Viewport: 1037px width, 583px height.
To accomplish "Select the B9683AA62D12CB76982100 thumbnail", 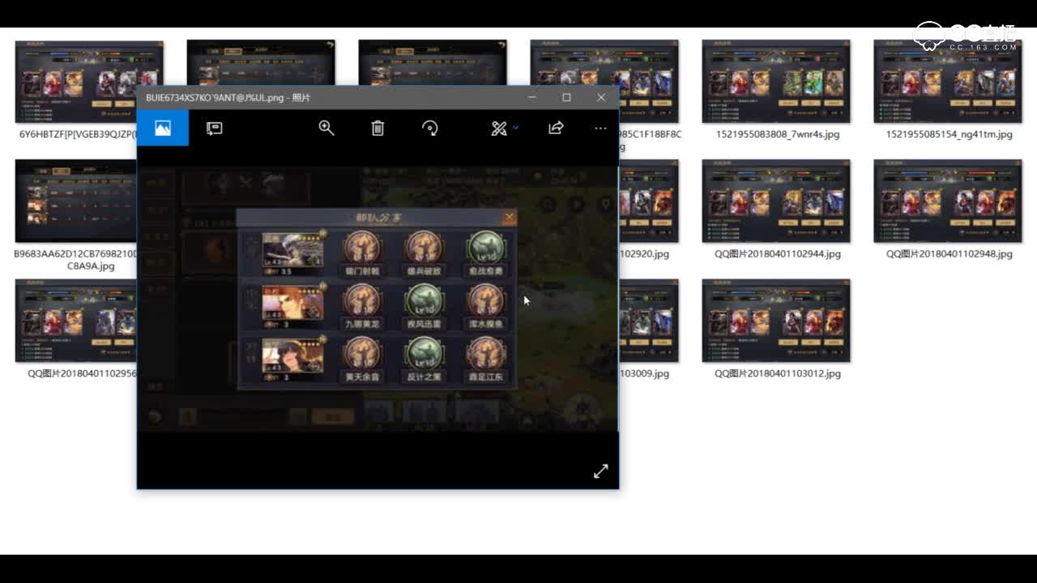I will pos(75,201).
